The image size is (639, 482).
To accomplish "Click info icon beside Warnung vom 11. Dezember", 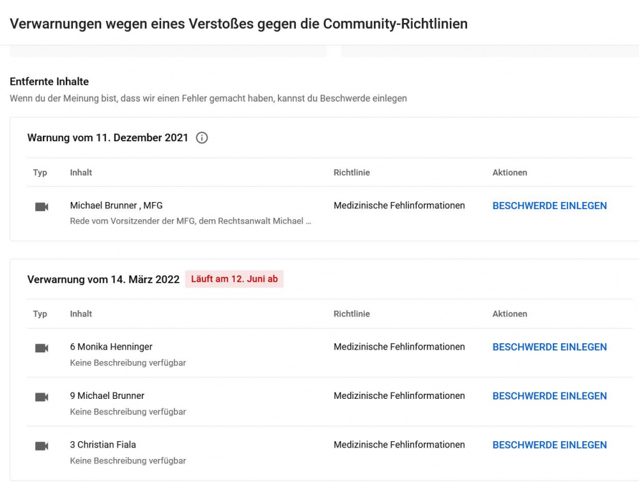I will pyautogui.click(x=202, y=137).
